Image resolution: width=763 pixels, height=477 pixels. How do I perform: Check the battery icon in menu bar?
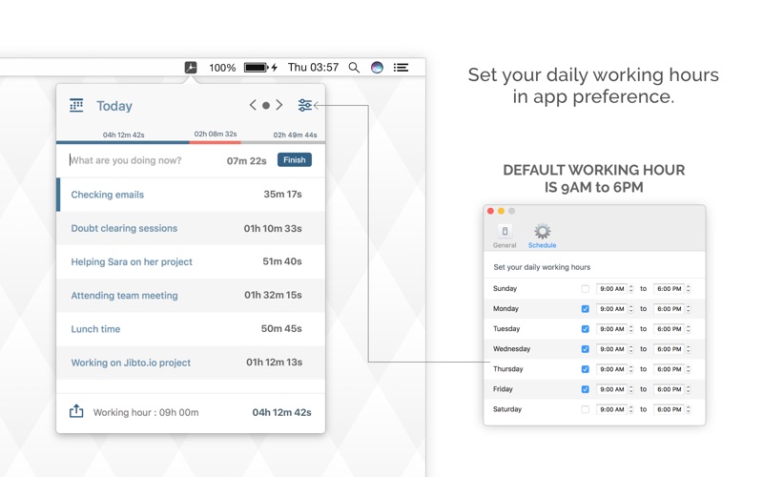pos(256,67)
